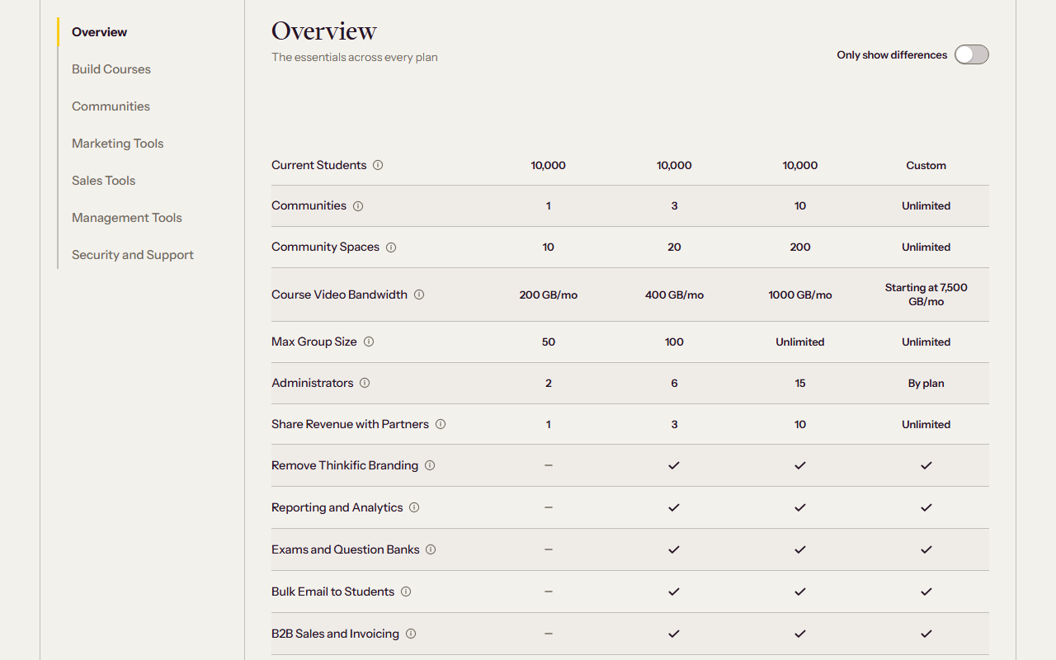
Task: Click 'The essentials across every plan' subtitle
Action: pos(355,58)
